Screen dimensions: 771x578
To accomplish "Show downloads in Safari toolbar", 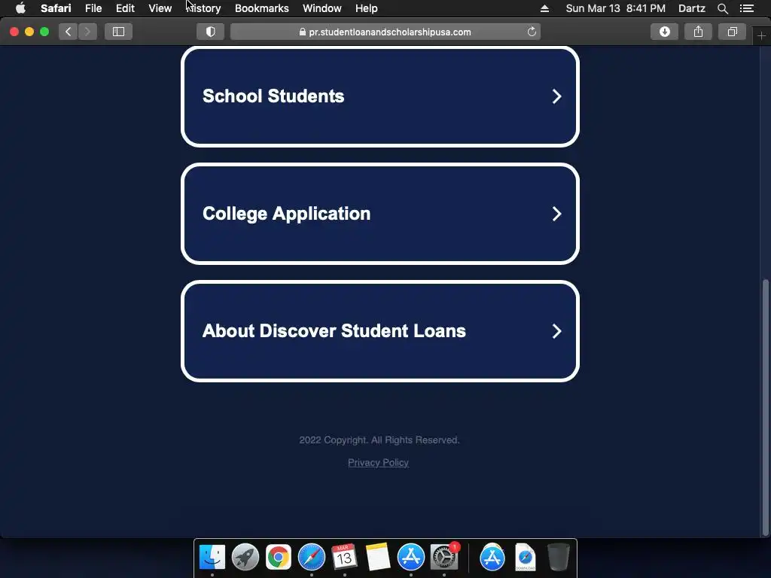I will pyautogui.click(x=664, y=32).
